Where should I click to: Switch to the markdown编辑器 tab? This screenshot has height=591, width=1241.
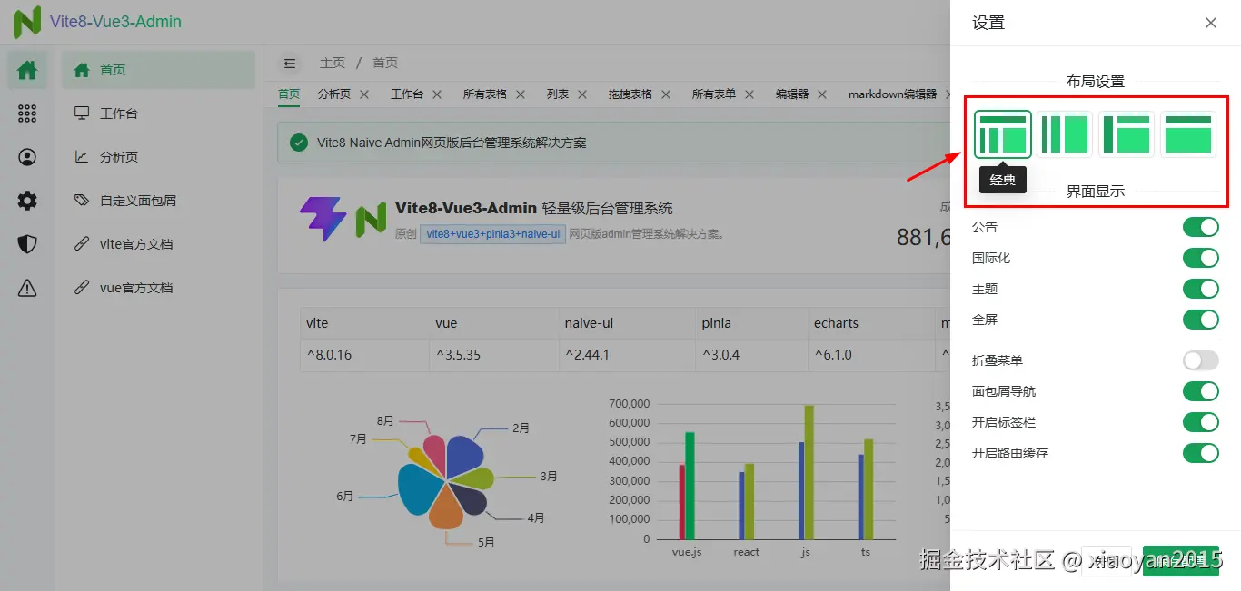[x=892, y=94]
